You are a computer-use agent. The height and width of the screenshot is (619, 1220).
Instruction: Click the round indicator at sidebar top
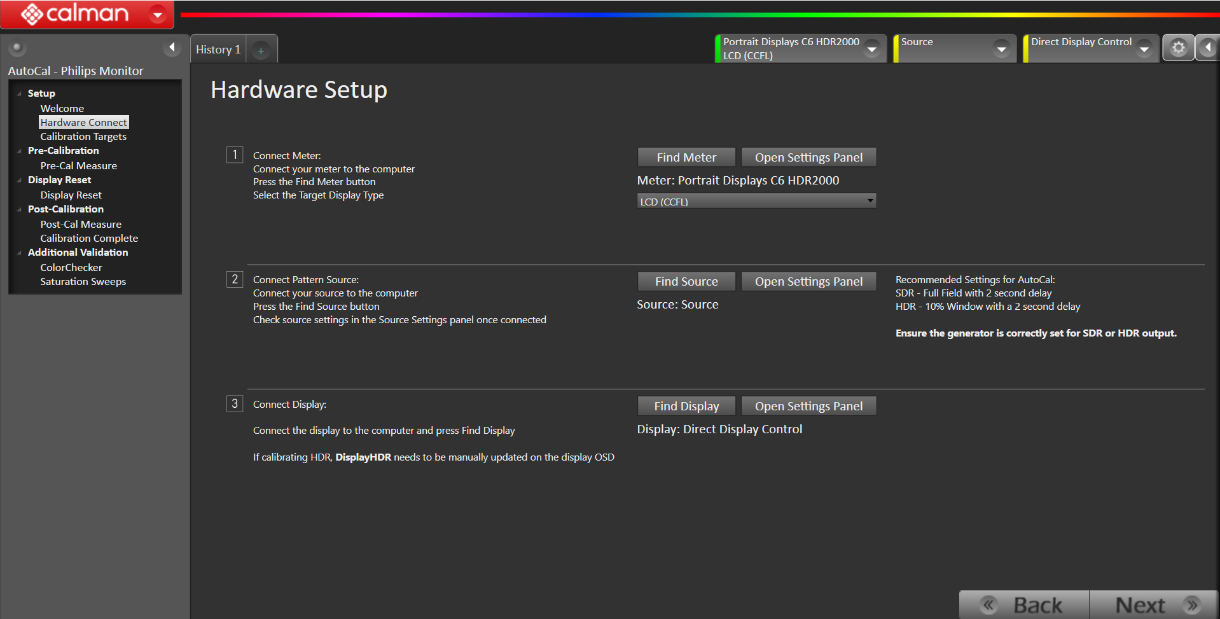click(17, 48)
